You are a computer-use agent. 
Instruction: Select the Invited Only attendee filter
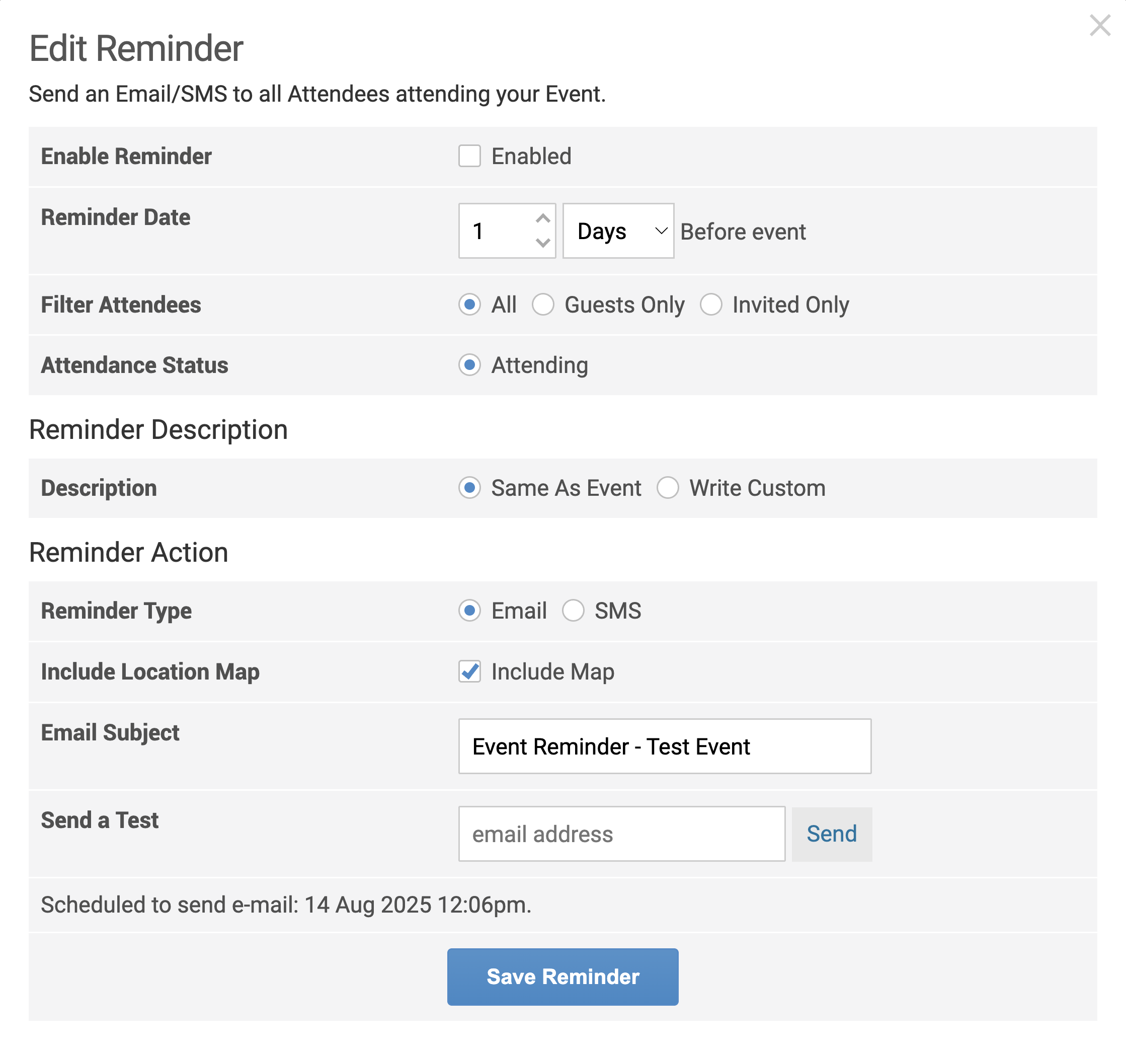(x=711, y=305)
